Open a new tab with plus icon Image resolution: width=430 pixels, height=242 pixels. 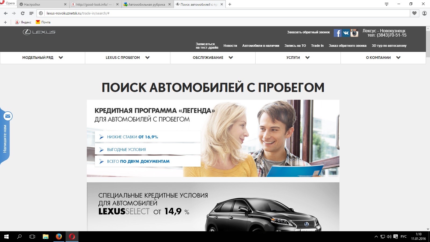pos(230,4)
